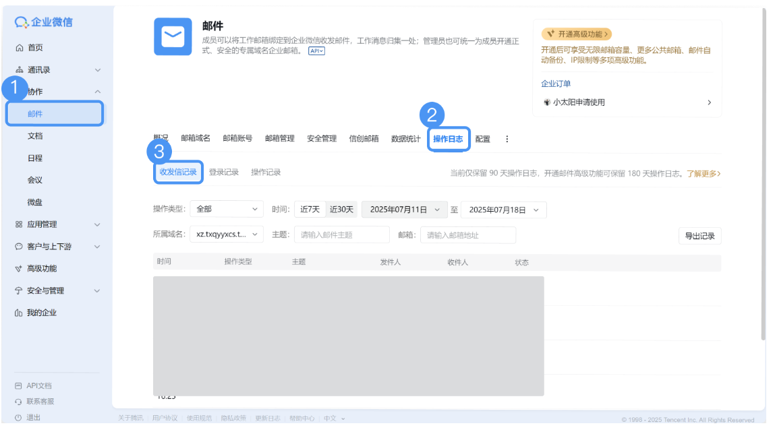This screenshot has height=434, width=773.
Task: Collapse the 协作 sidebar section
Action: coord(98,92)
